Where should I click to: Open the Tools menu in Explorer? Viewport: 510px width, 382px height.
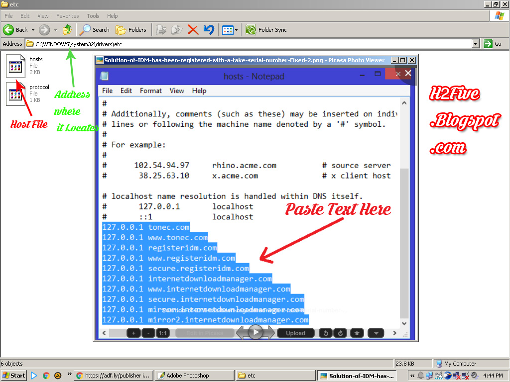click(x=93, y=16)
